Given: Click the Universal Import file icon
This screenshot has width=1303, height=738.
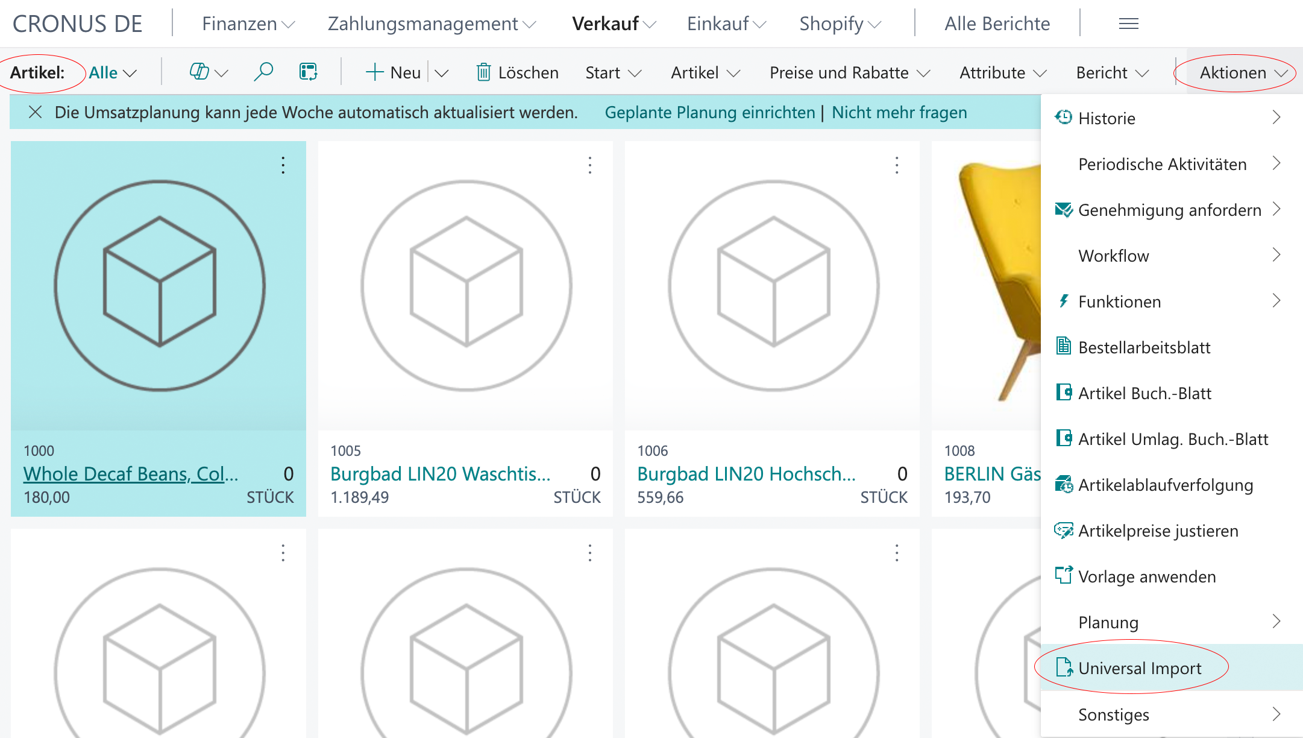Looking at the screenshot, I should pos(1064,667).
